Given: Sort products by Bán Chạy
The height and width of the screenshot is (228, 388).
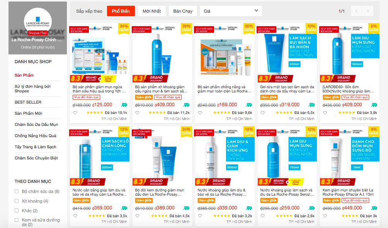Looking at the screenshot, I should 183,11.
